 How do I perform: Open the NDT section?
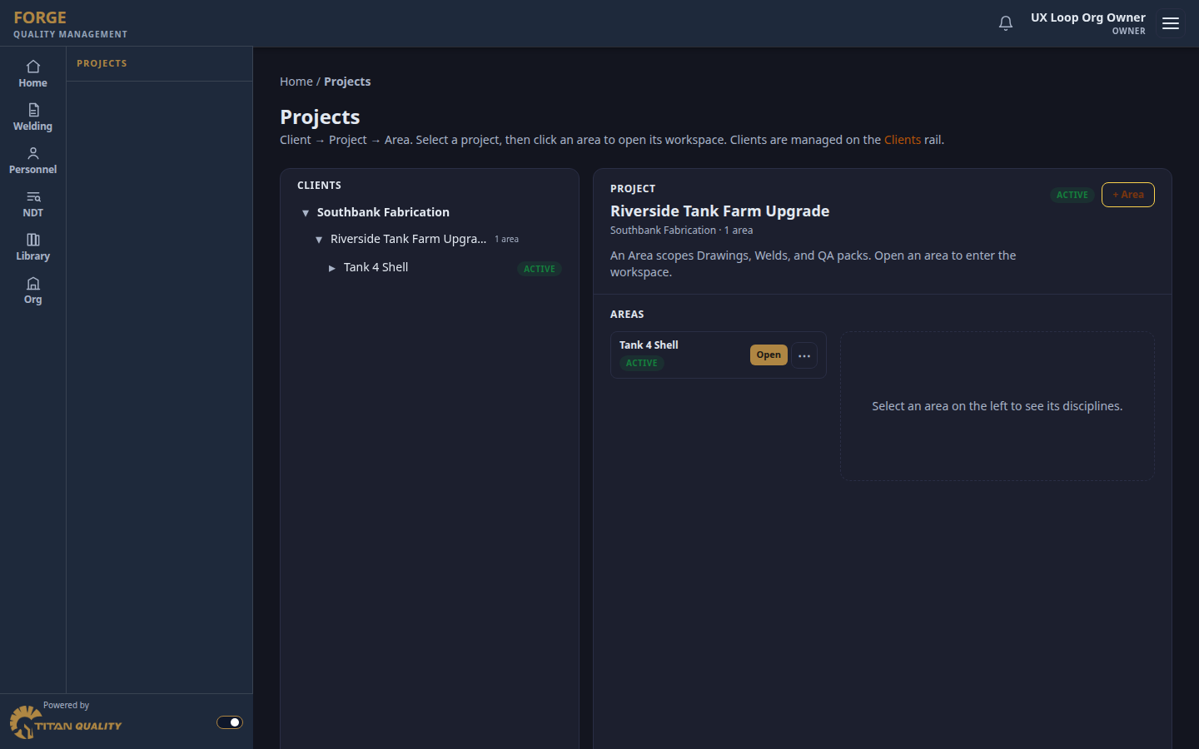click(x=32, y=204)
